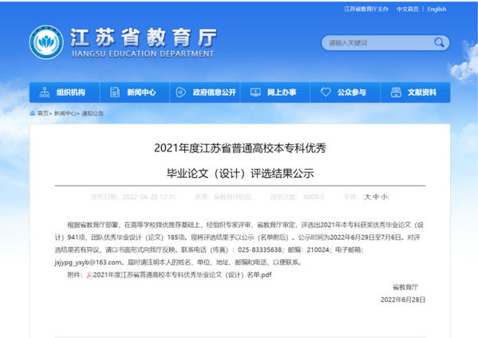Click the 新闻中心 document icon
The image size is (478, 338).
(x=115, y=92)
